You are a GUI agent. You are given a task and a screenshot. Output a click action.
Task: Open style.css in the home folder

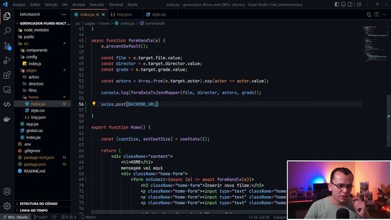[42, 111]
